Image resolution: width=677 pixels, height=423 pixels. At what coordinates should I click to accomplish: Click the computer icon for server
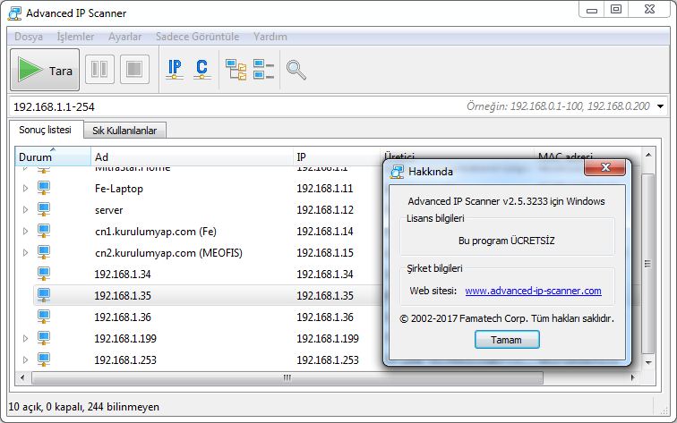(44, 209)
